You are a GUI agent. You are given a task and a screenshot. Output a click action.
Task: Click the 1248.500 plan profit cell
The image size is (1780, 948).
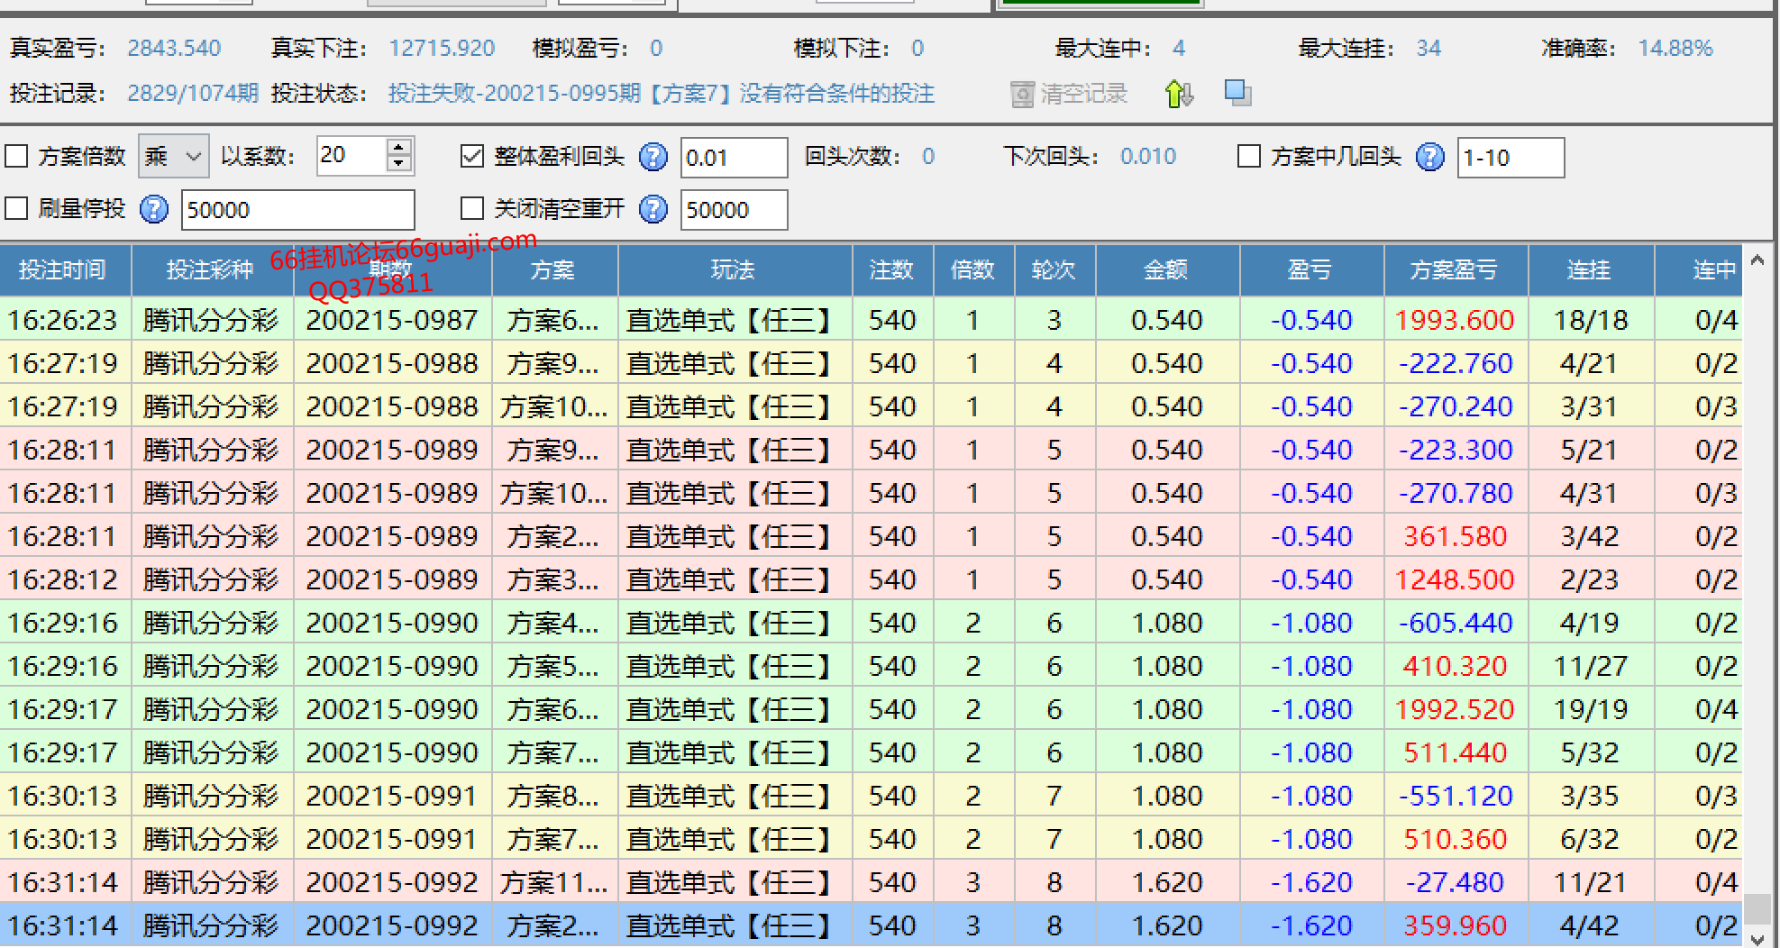(x=1456, y=579)
